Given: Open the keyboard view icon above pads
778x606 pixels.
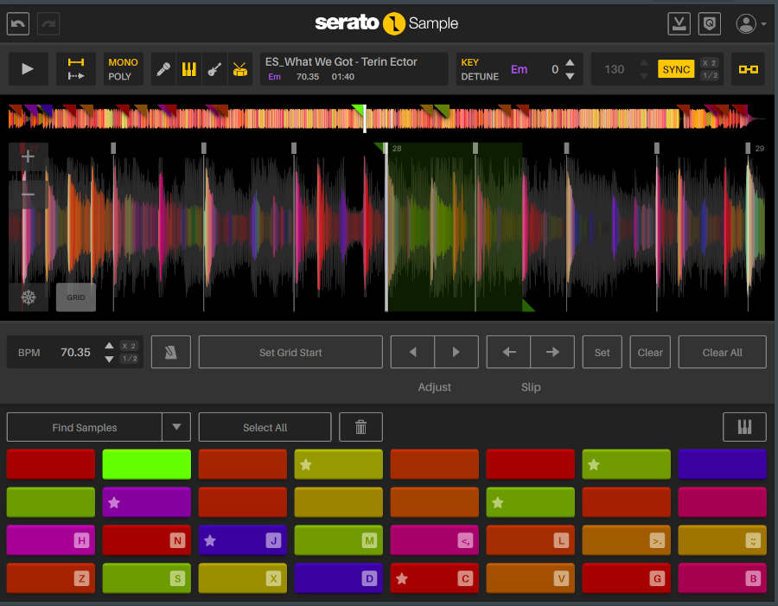Looking at the screenshot, I should (744, 427).
